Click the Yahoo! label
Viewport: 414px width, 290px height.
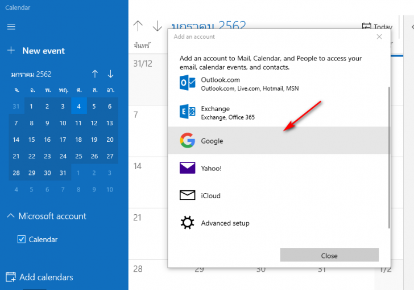[x=211, y=168]
